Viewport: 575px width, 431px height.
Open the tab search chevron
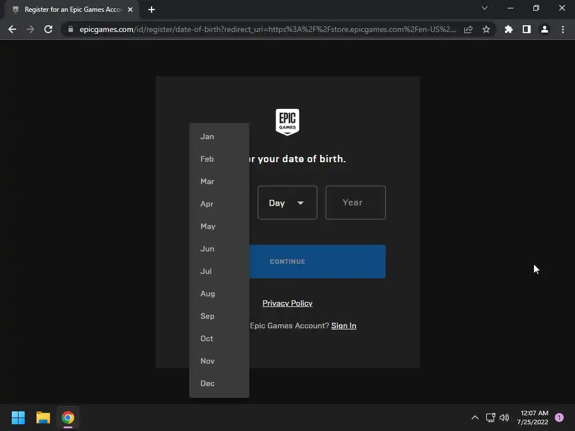[485, 8]
